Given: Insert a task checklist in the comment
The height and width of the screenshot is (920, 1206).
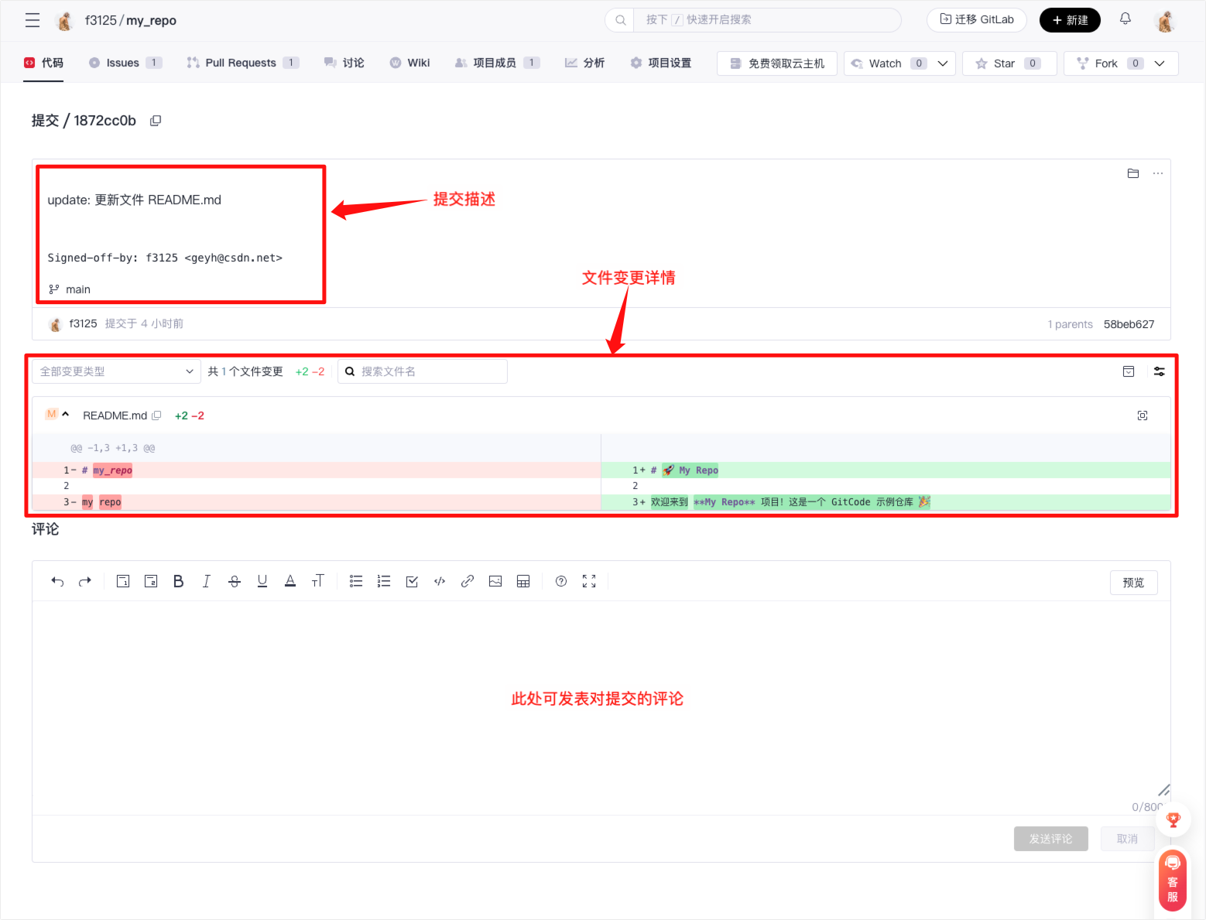Looking at the screenshot, I should point(412,582).
